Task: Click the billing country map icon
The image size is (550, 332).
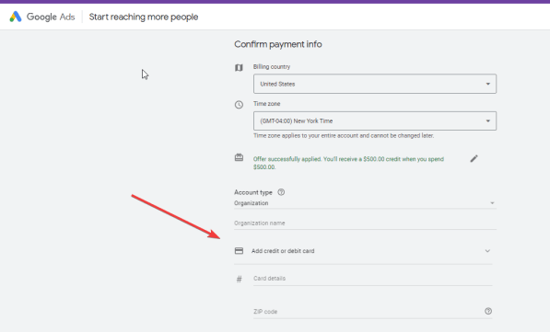Action: [x=239, y=67]
